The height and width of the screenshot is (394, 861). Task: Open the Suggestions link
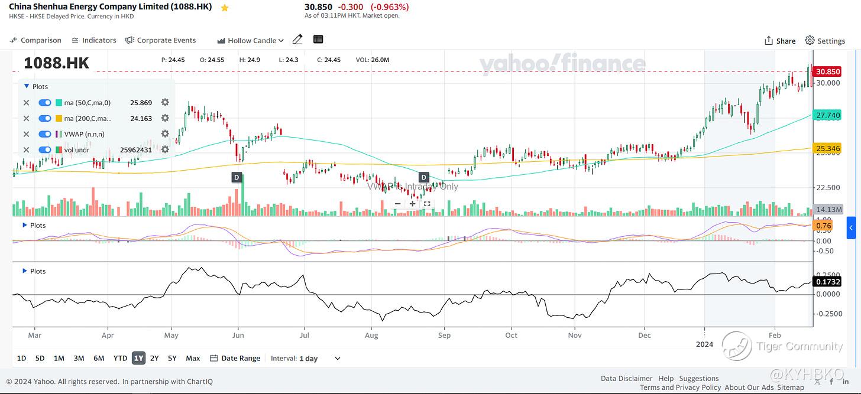tap(699, 379)
